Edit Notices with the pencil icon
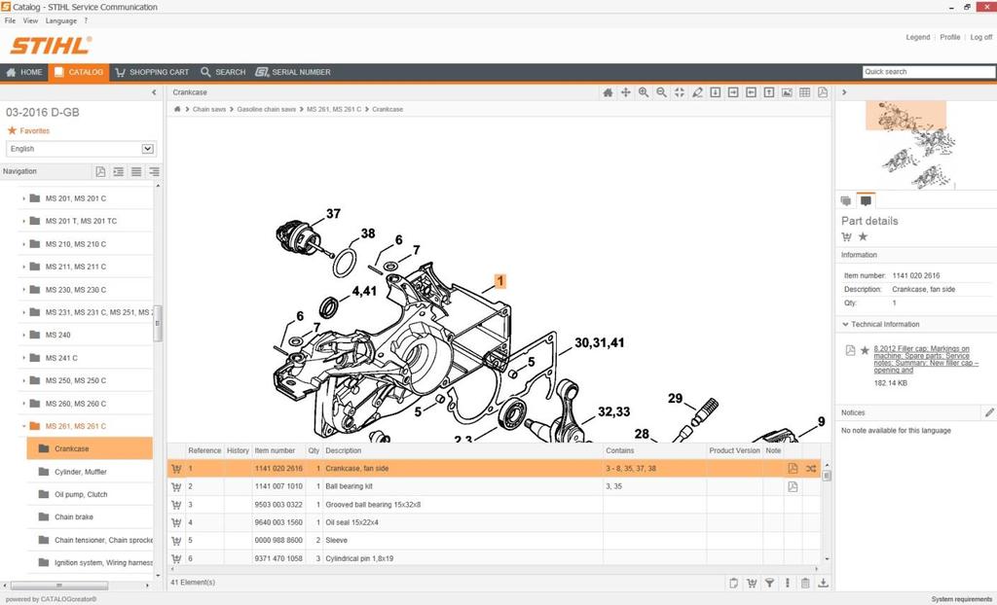This screenshot has width=997, height=605. (989, 413)
